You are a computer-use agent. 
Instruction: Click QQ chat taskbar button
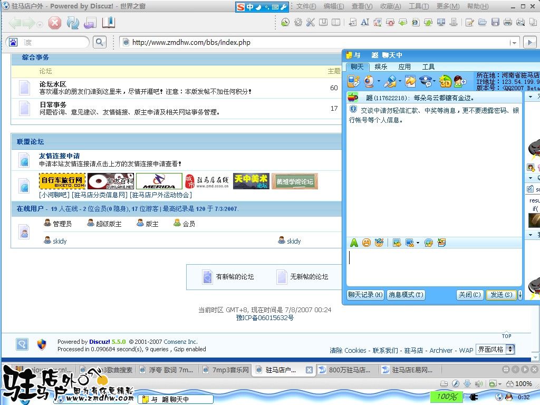point(176,399)
